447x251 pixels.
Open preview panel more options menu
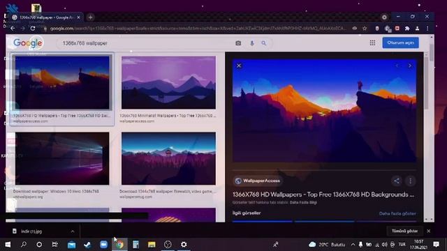click(410, 181)
